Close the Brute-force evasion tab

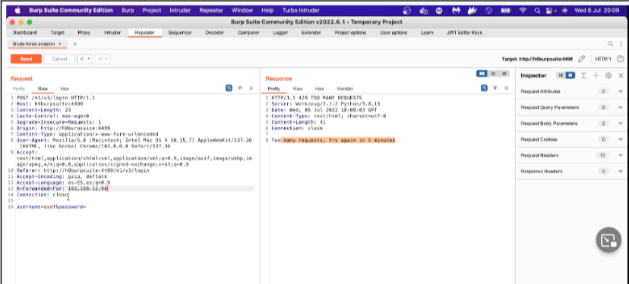[x=60, y=44]
